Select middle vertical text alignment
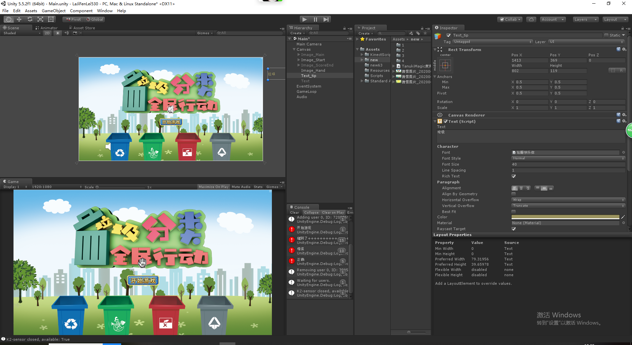Screen dimensions: 632x345 point(544,188)
